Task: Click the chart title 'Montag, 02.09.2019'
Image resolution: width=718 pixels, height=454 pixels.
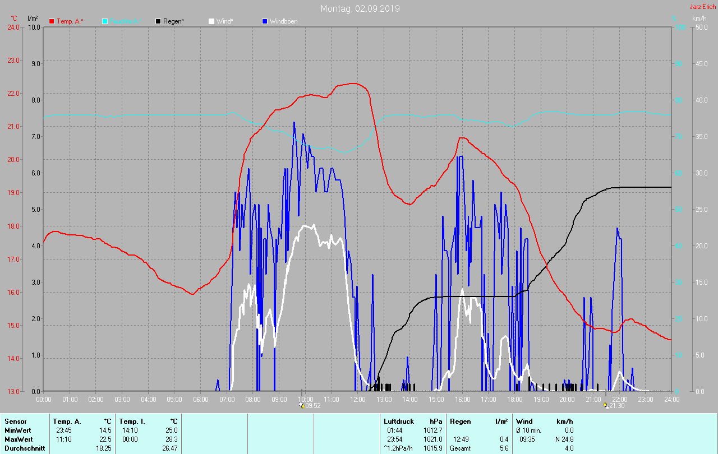Action: coord(360,8)
